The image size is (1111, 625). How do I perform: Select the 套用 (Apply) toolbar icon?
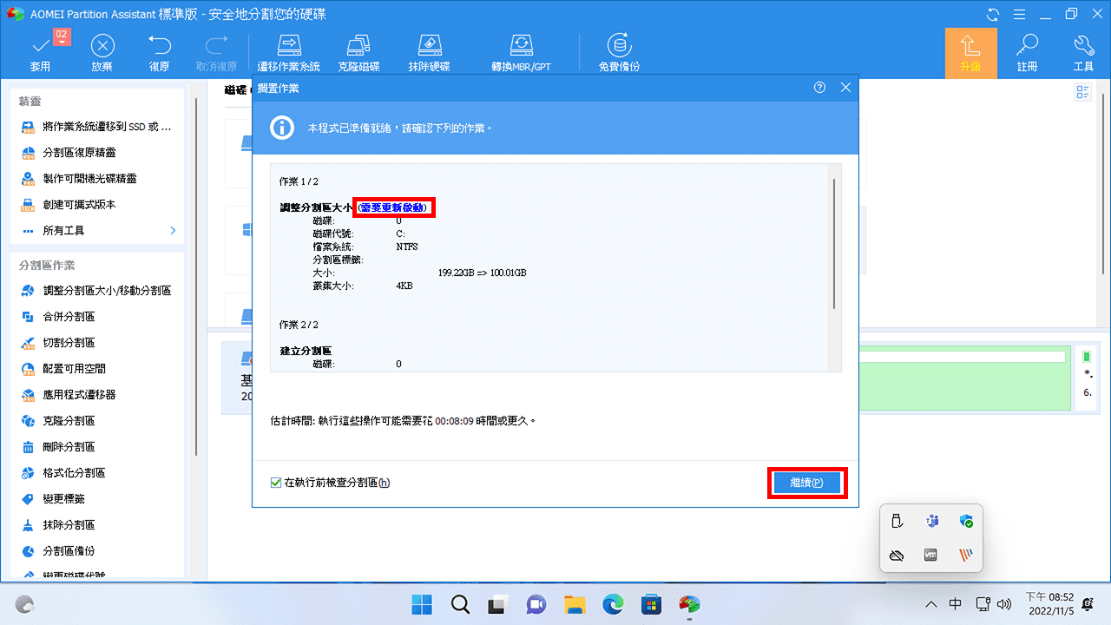coord(40,51)
